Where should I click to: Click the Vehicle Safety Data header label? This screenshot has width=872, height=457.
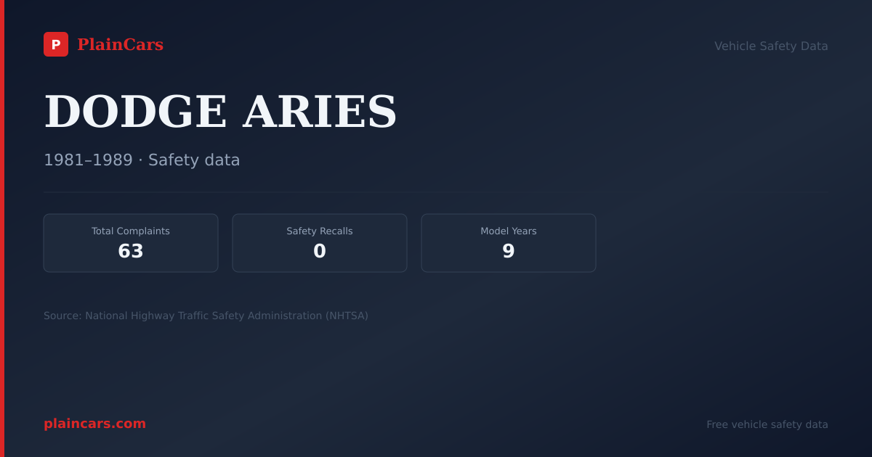point(771,46)
